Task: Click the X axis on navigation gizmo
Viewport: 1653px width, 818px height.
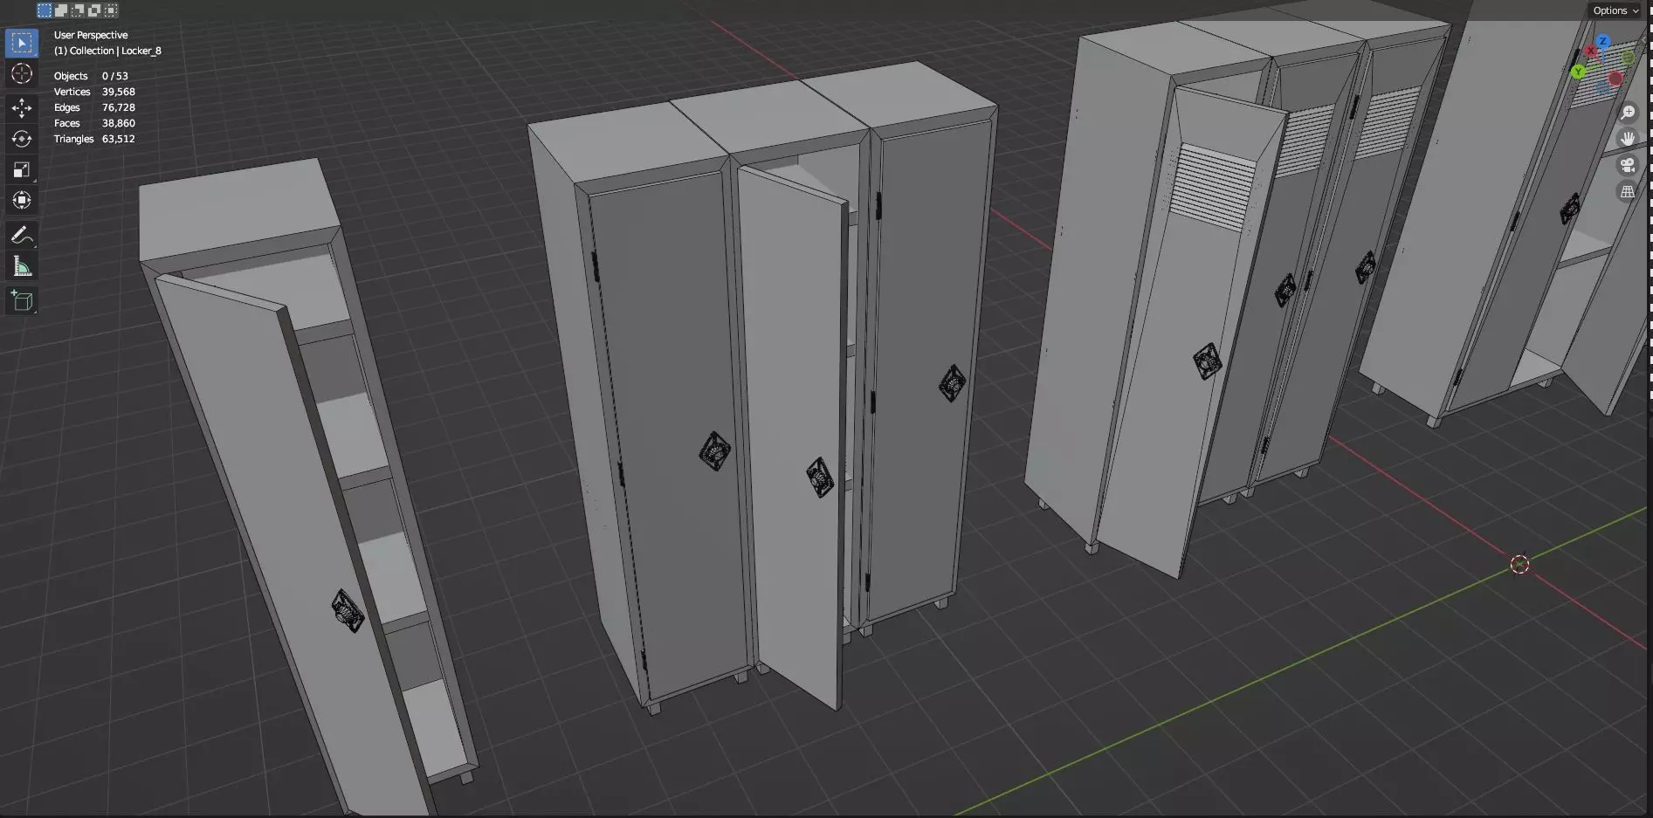Action: click(1590, 50)
